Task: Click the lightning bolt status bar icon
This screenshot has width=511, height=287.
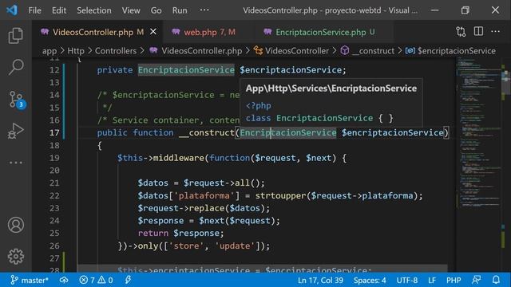Action: click(x=128, y=280)
